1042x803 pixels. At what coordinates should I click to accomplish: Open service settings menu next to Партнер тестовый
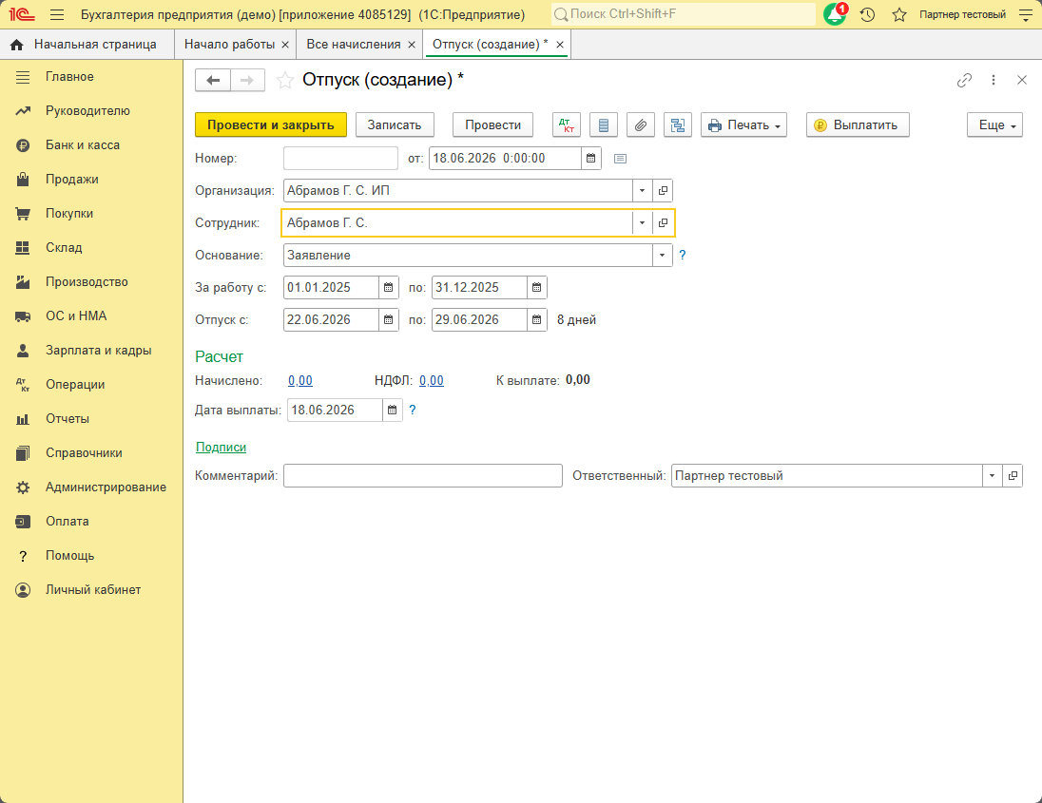click(x=1026, y=14)
